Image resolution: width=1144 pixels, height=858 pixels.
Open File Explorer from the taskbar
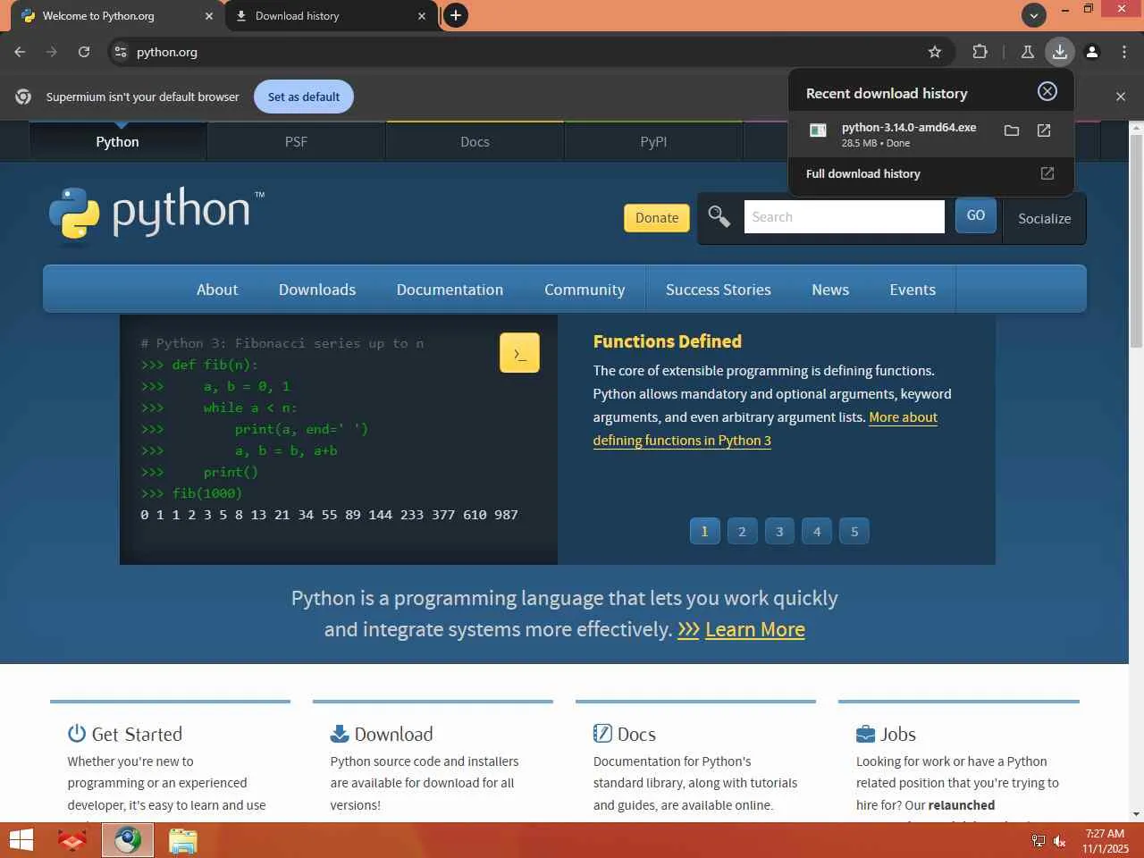tap(182, 840)
